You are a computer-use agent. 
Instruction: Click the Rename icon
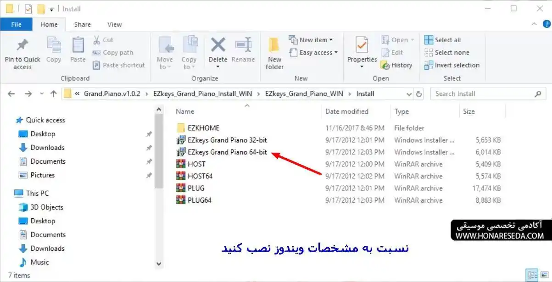243,44
